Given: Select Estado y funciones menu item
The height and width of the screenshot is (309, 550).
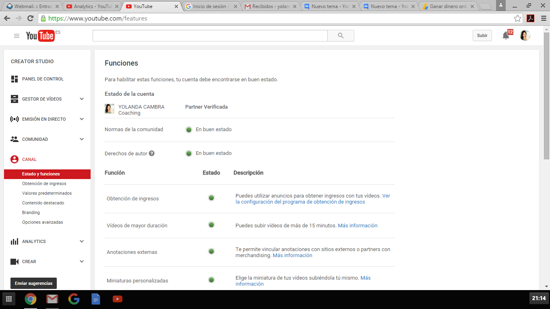Looking at the screenshot, I should coord(47,174).
